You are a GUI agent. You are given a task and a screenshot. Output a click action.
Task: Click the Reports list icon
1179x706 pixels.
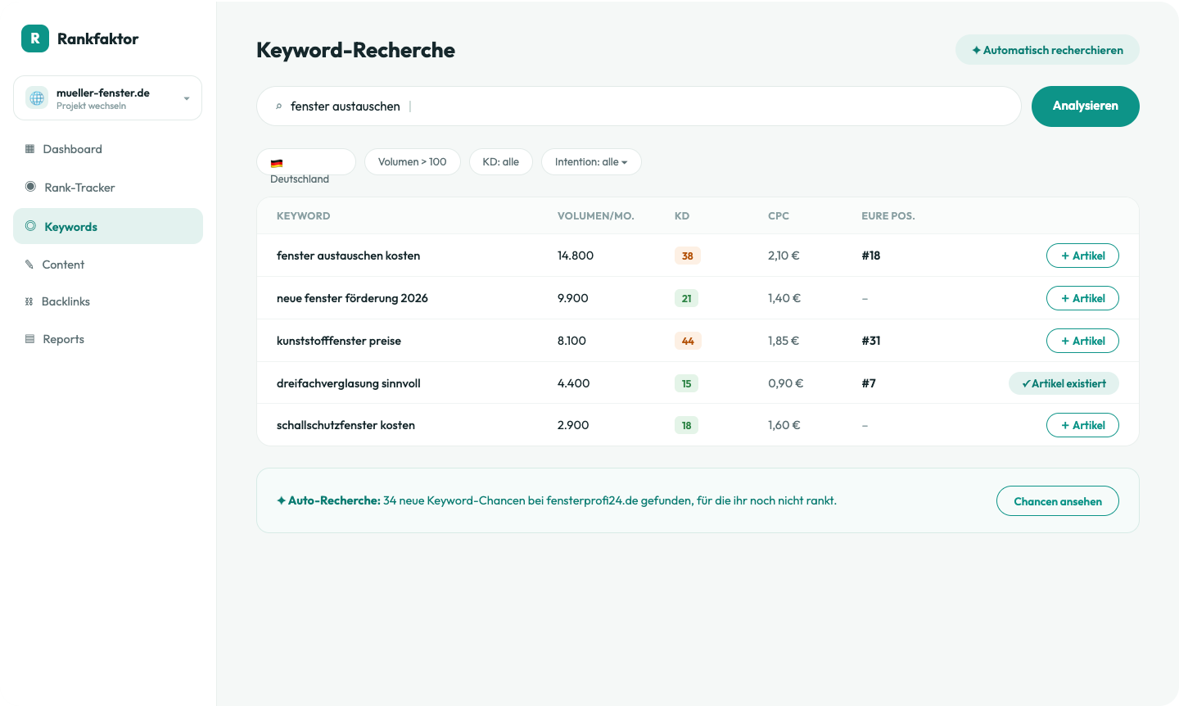point(30,339)
